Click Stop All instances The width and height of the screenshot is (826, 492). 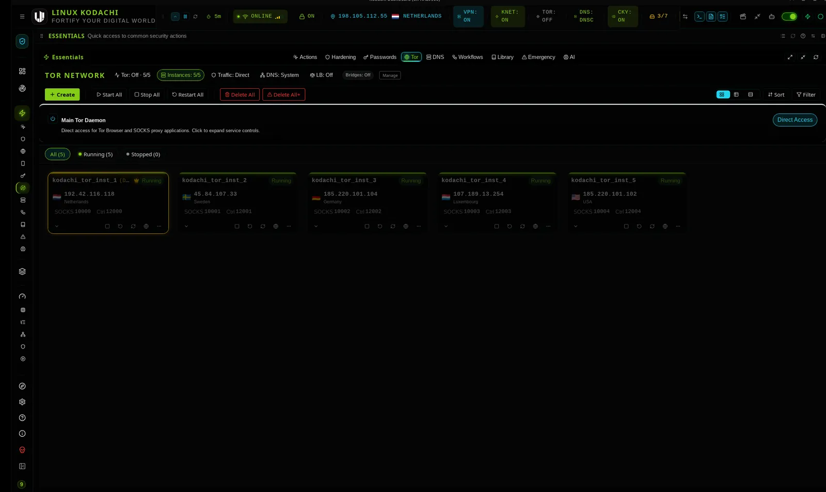click(147, 95)
